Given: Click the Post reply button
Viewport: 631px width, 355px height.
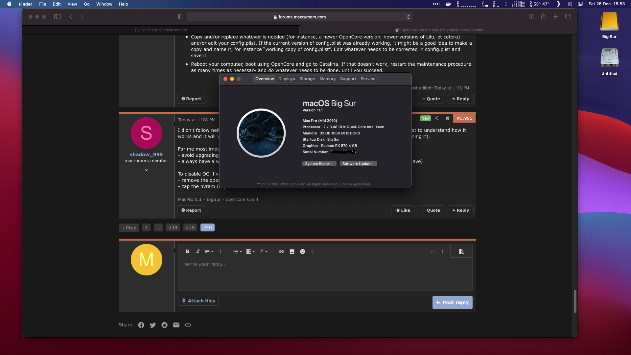Looking at the screenshot, I should click(x=452, y=302).
